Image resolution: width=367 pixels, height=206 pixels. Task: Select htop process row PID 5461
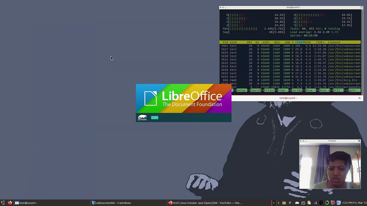(x=290, y=46)
